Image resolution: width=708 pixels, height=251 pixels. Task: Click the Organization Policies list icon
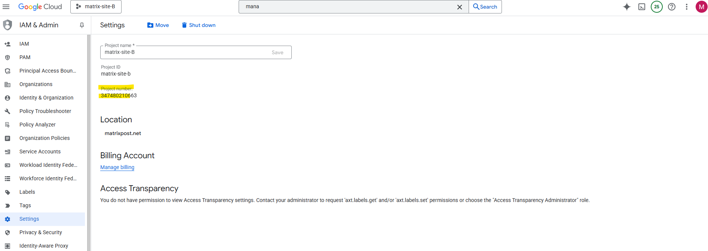7,138
